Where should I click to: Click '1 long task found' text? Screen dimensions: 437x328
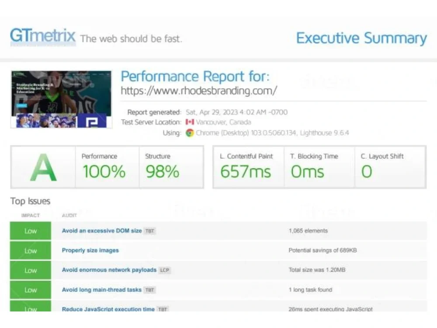[310, 290]
